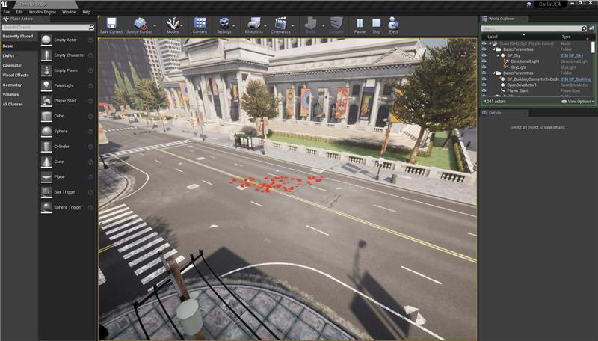Click the Edit BP_Sky link
The width and height of the screenshot is (598, 341).
pos(572,55)
